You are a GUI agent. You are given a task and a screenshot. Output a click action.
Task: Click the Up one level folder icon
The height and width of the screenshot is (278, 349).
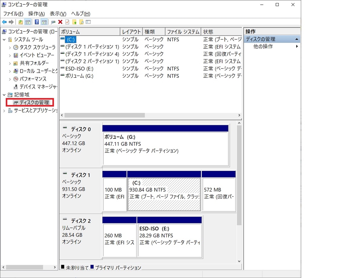click(20, 22)
